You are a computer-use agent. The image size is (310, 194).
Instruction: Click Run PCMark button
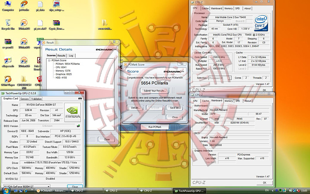[155, 127]
